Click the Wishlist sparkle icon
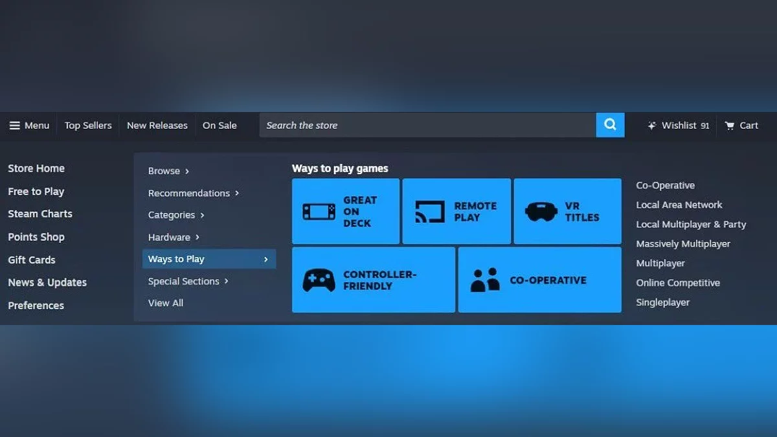 [652, 126]
